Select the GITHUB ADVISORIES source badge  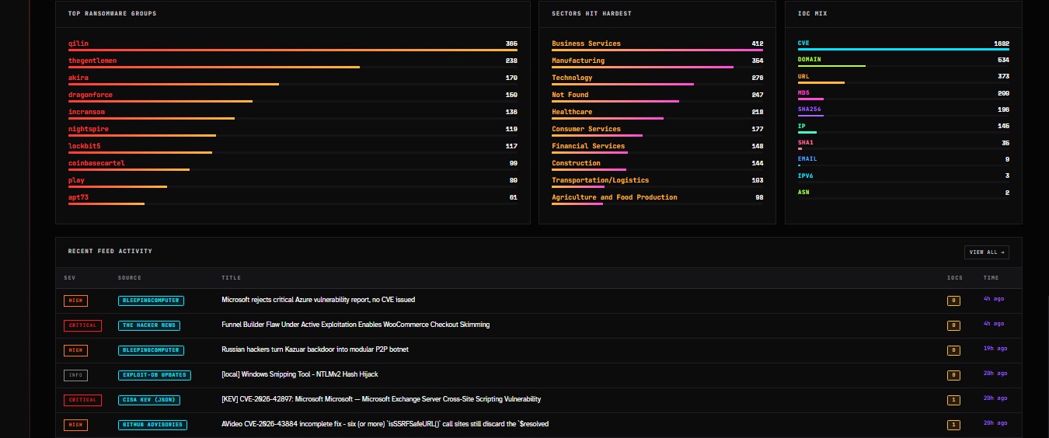tap(153, 425)
